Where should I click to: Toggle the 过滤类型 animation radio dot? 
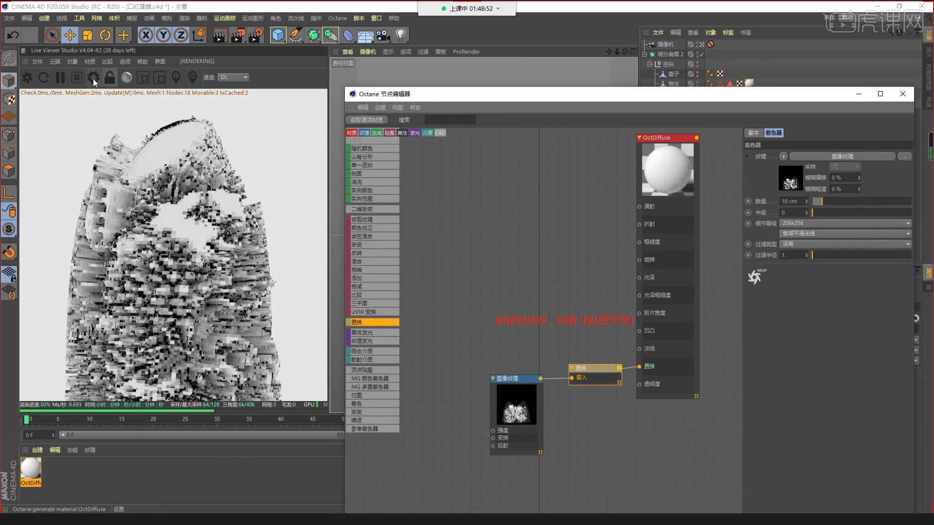click(x=748, y=244)
